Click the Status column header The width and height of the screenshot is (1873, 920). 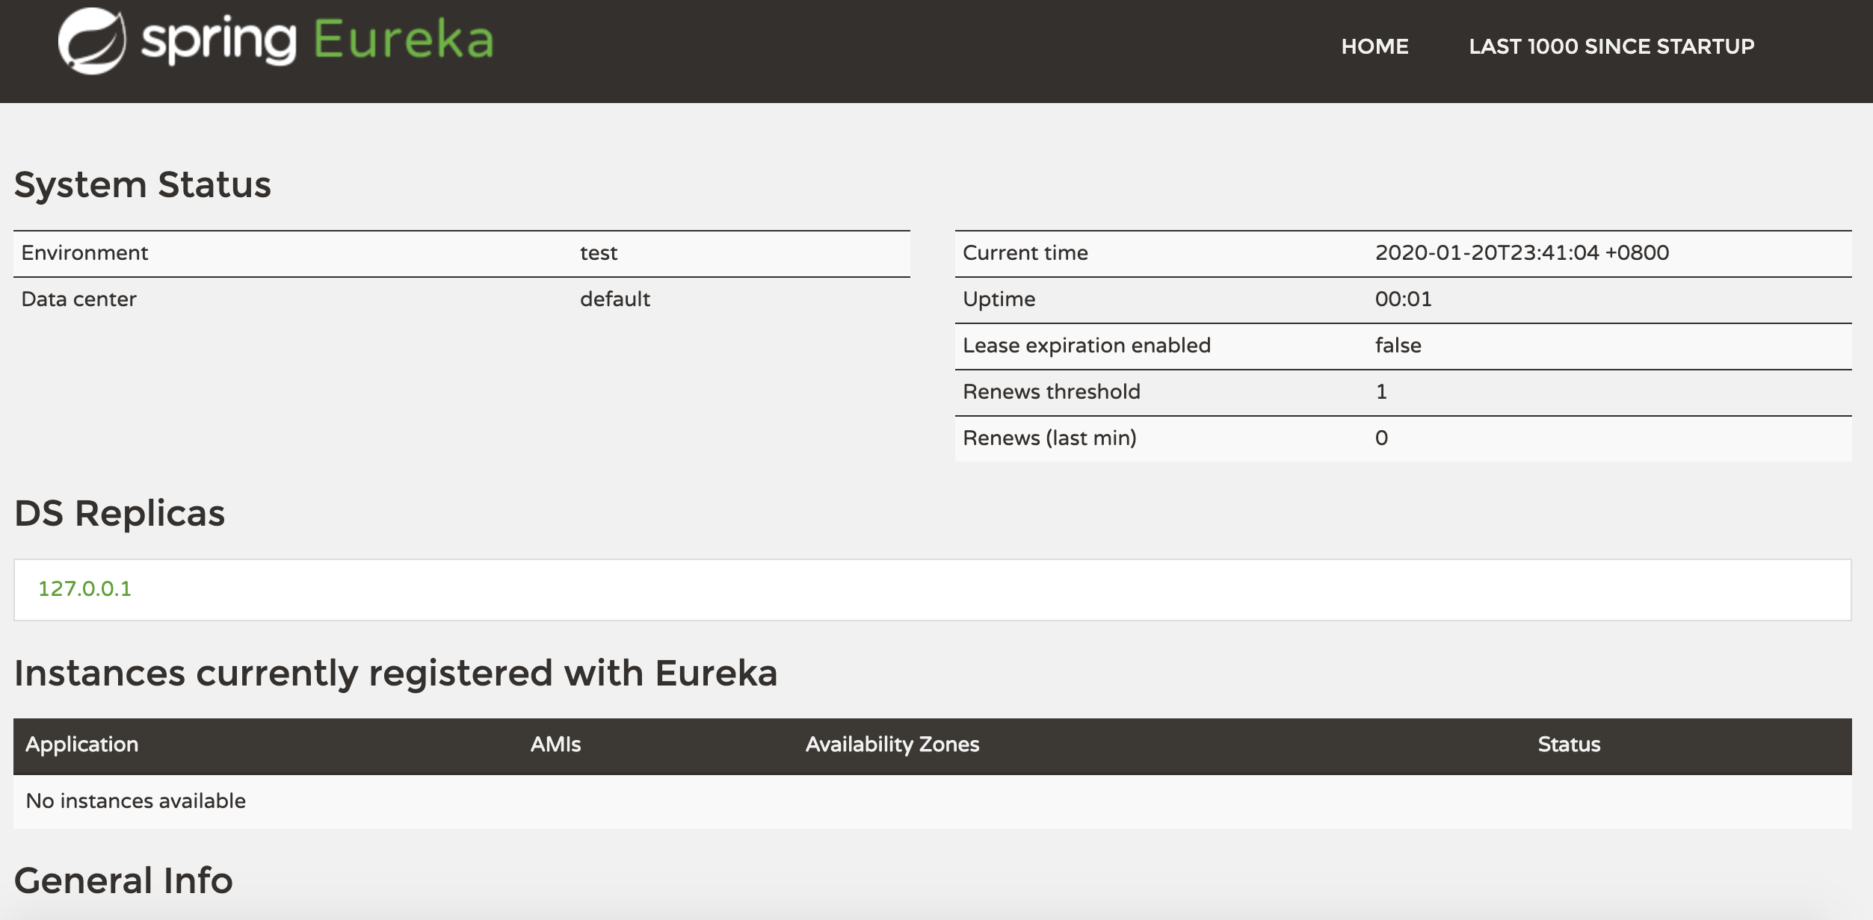tap(1569, 745)
